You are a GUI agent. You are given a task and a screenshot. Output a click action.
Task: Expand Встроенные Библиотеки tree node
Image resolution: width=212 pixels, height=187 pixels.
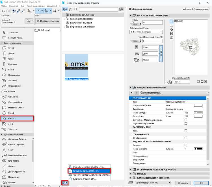point(64,27)
